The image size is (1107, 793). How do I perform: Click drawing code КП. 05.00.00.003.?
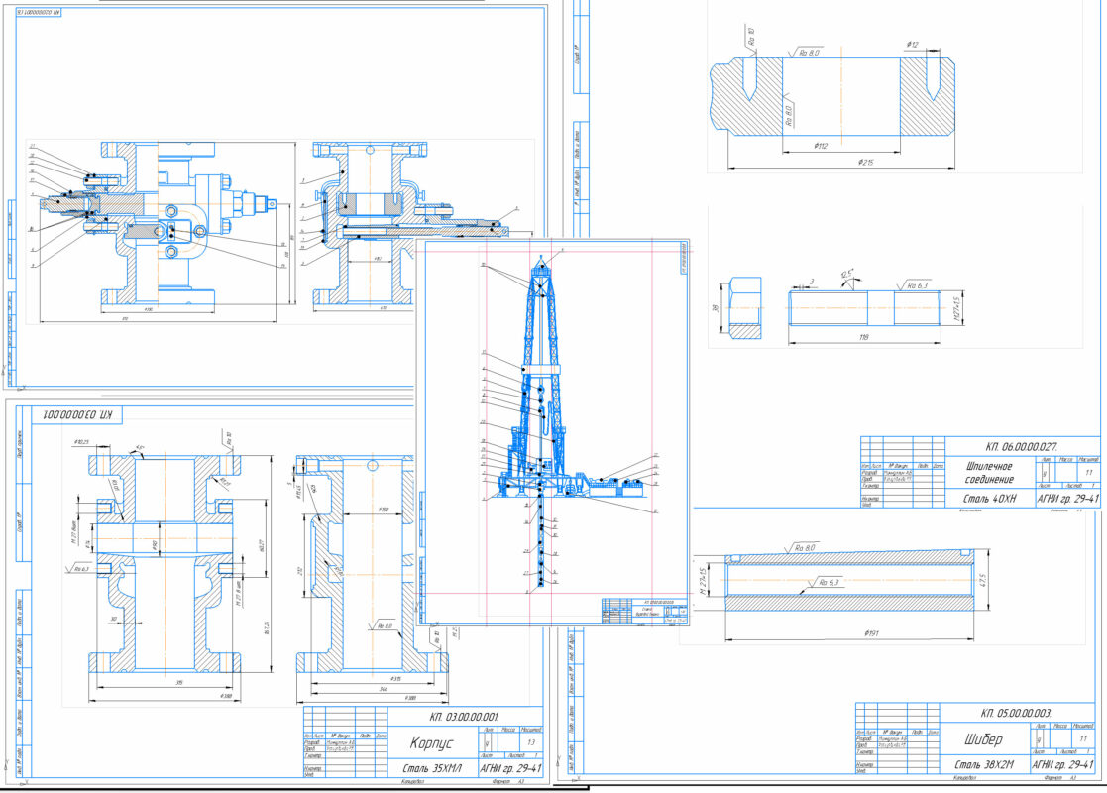tap(1016, 714)
